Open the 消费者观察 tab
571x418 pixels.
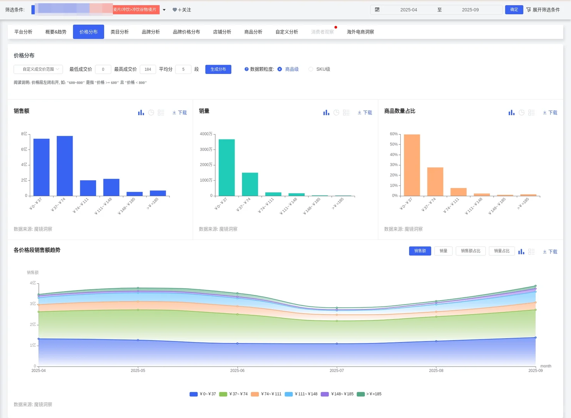pos(322,32)
